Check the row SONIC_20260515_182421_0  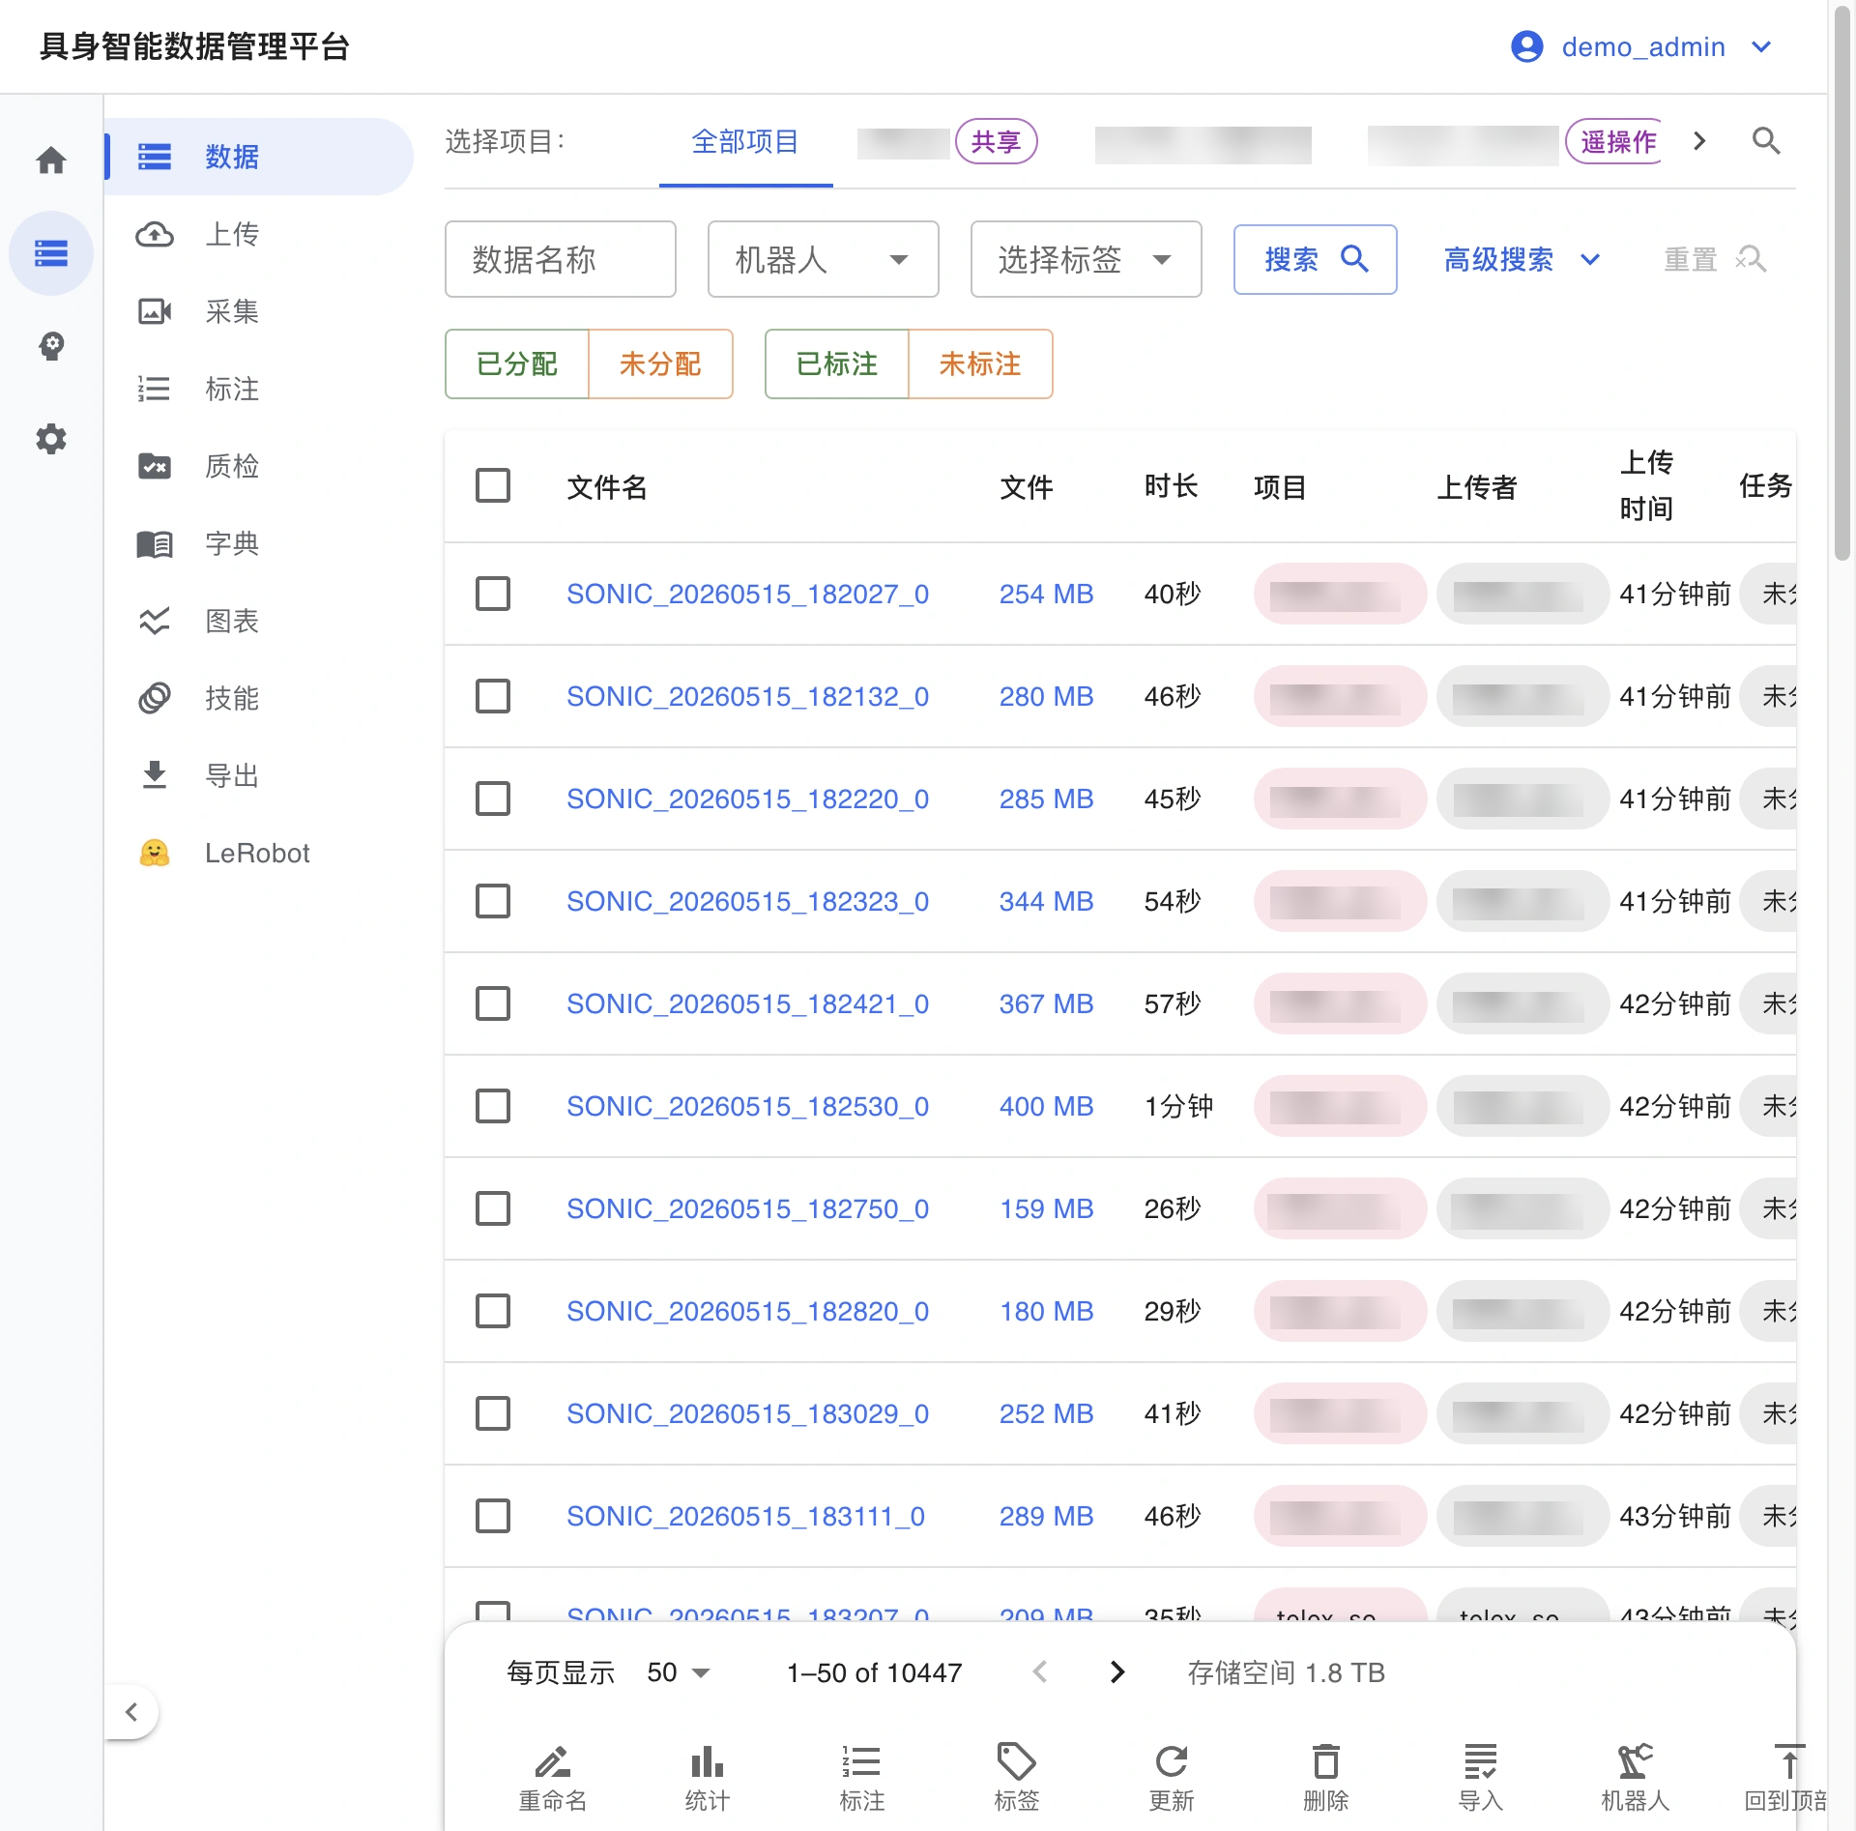(493, 1003)
